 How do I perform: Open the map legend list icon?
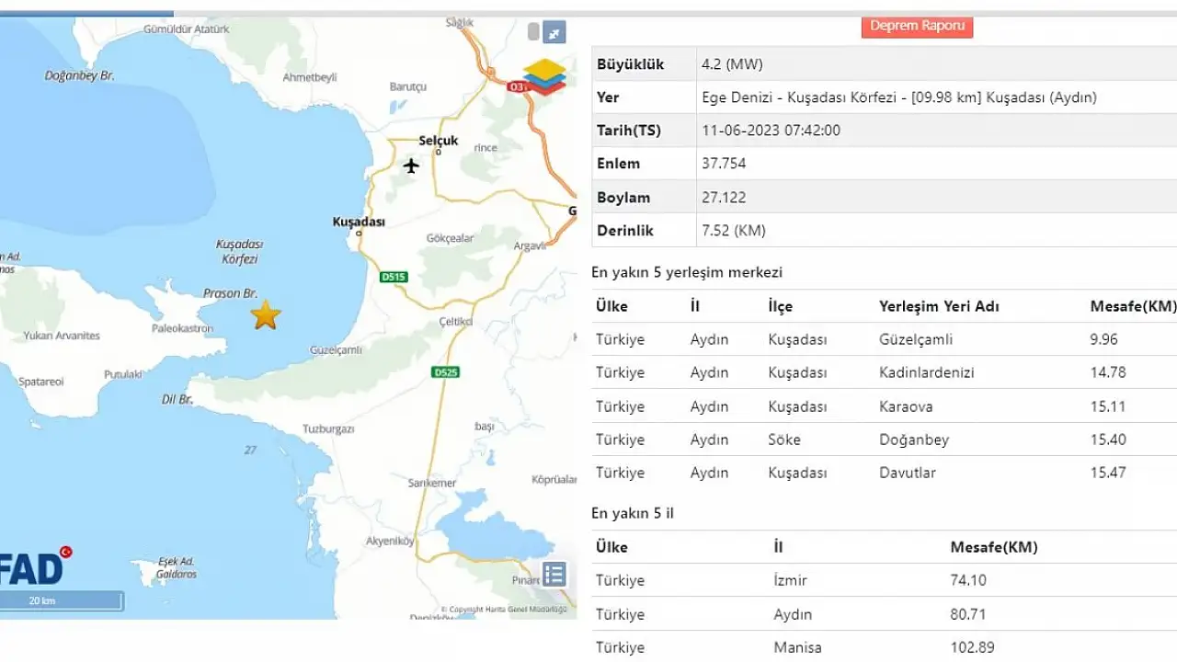click(x=554, y=575)
